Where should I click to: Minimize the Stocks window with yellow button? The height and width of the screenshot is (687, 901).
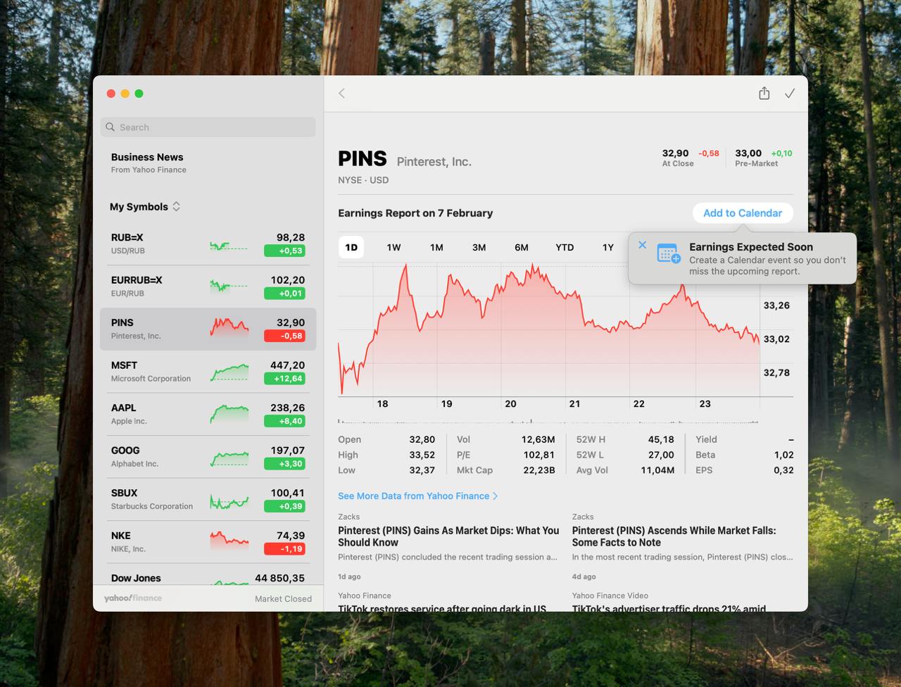point(125,94)
